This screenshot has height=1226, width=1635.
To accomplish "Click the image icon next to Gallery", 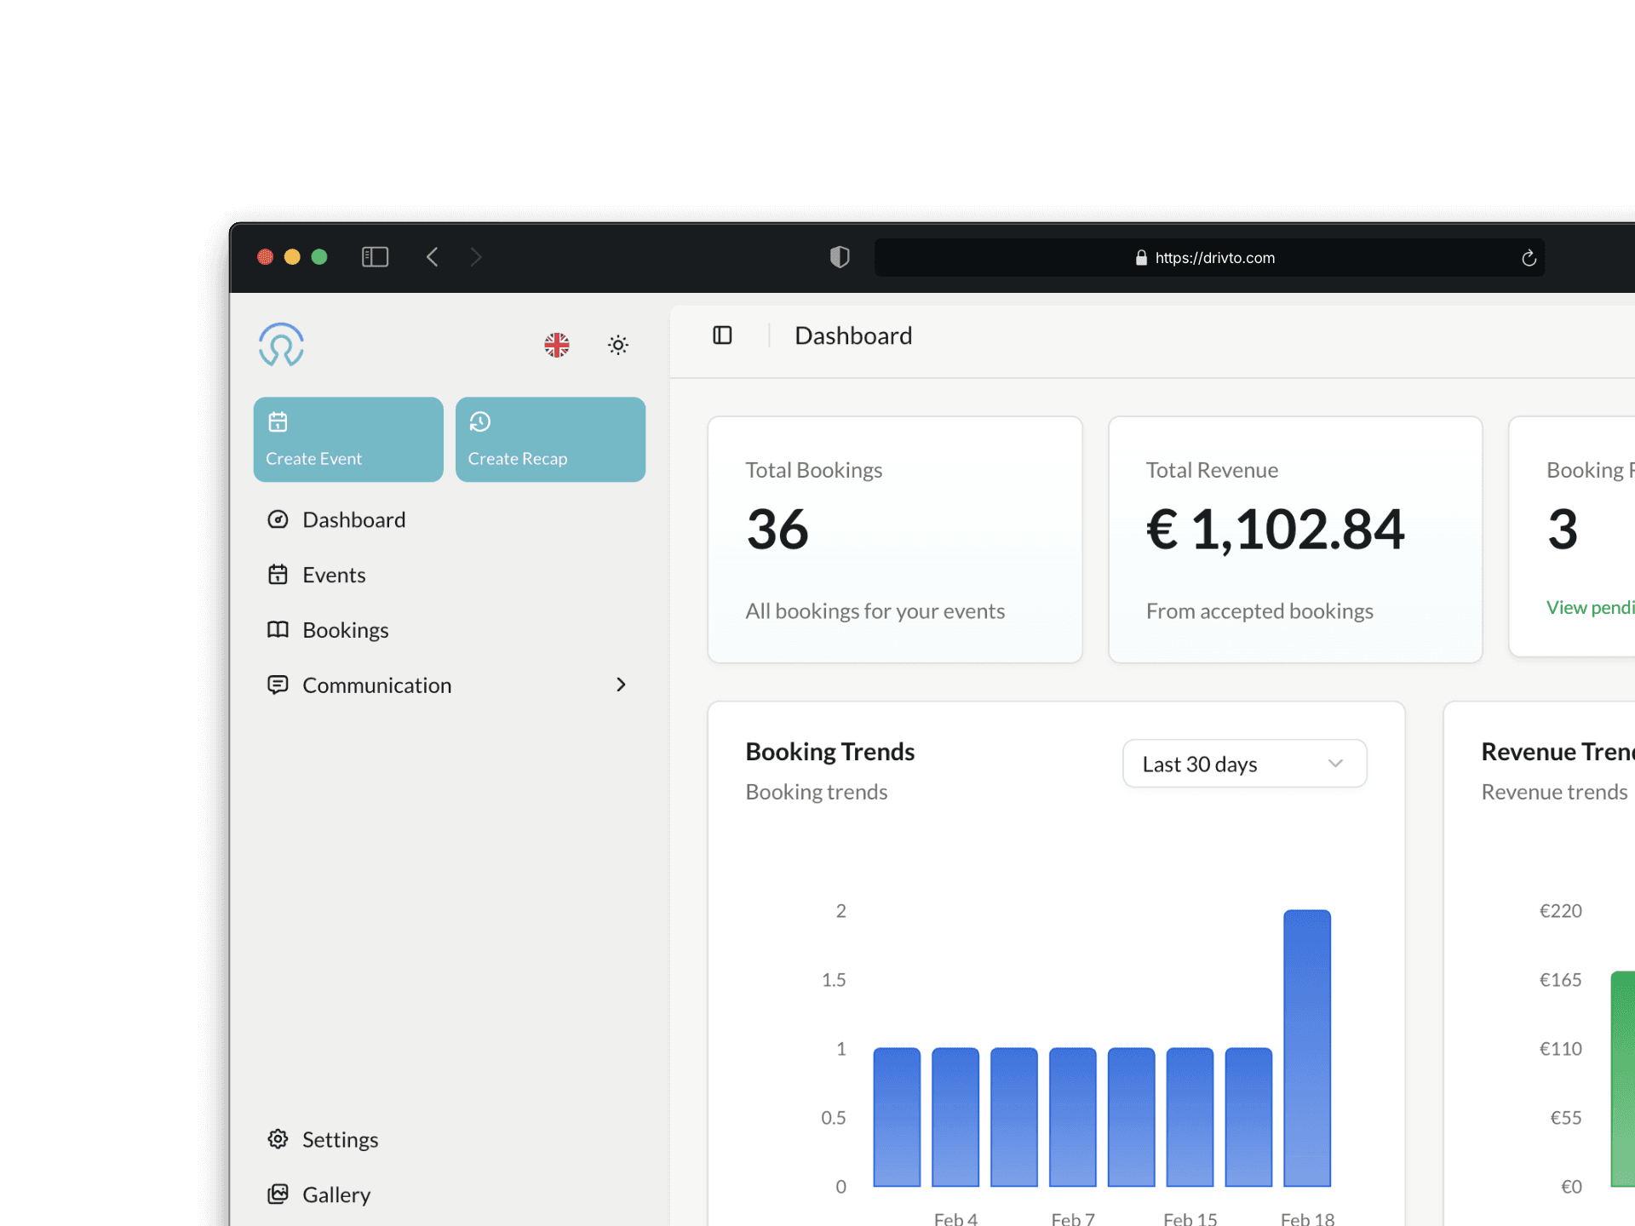I will coord(278,1194).
